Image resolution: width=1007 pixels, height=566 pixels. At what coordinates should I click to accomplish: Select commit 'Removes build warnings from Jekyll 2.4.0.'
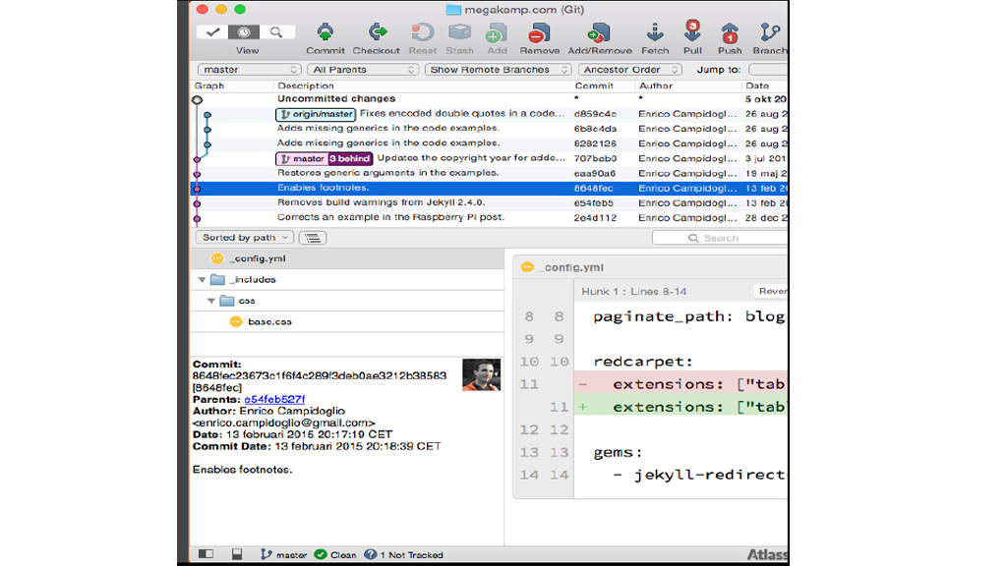click(490, 202)
